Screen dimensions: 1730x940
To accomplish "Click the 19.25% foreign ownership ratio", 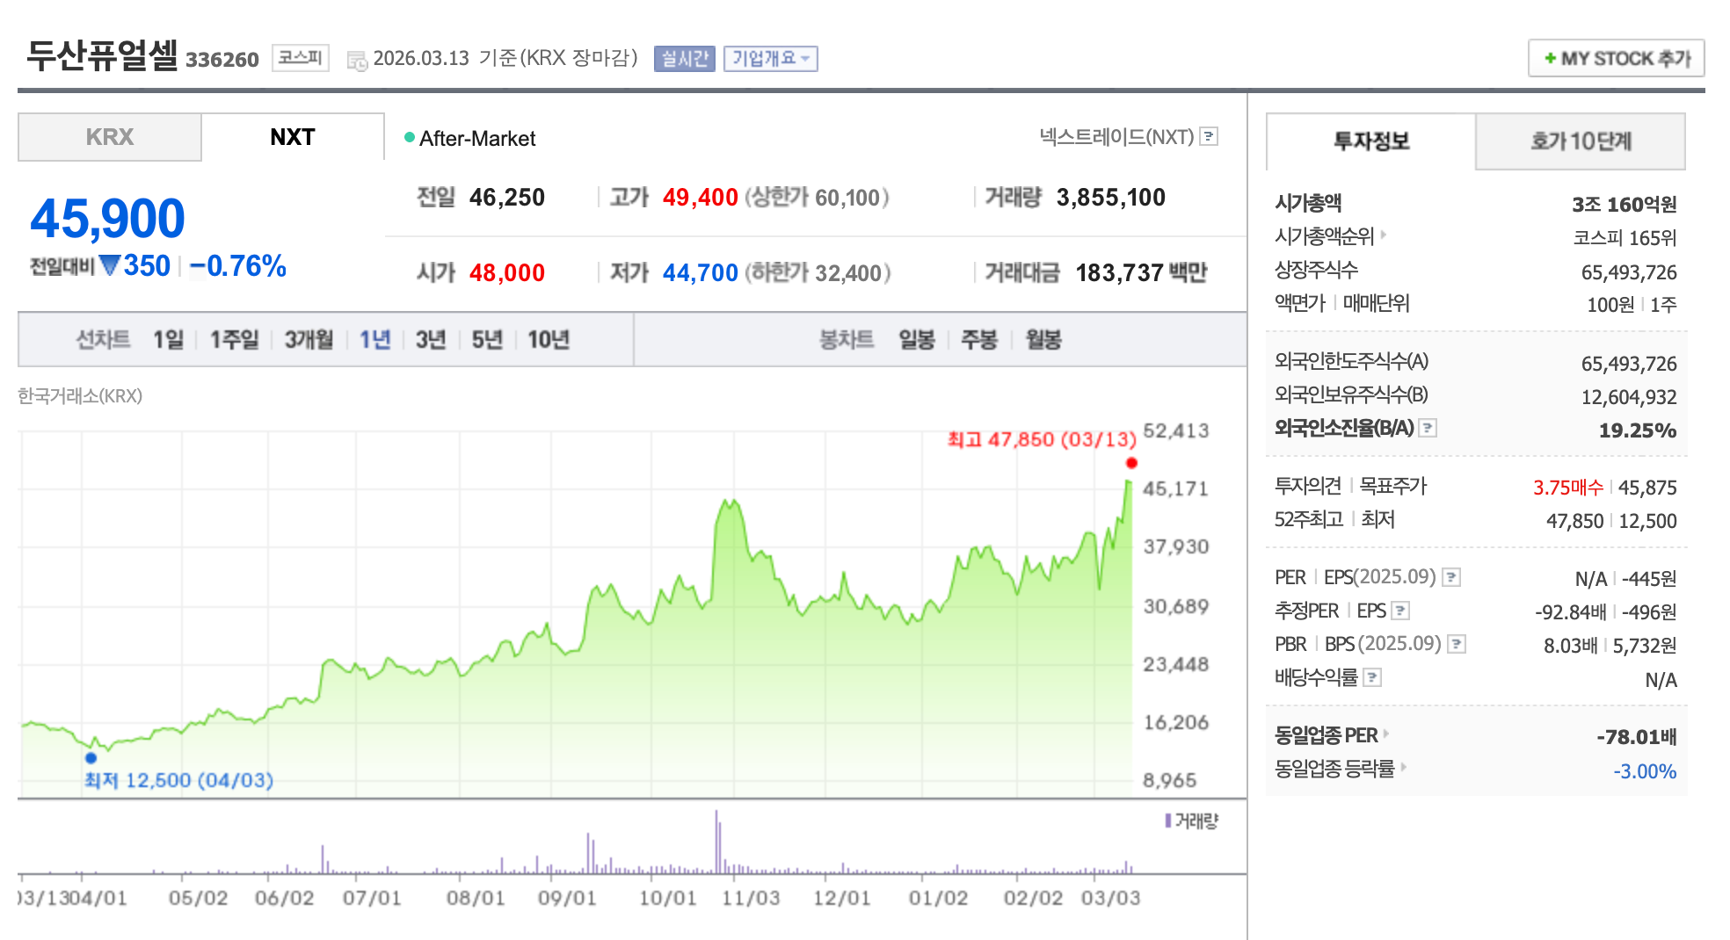I will (x=1638, y=430).
